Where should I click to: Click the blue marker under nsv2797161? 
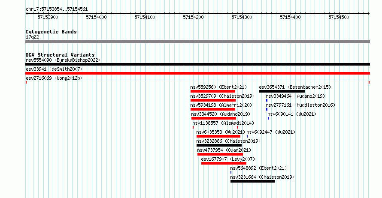[267, 109]
